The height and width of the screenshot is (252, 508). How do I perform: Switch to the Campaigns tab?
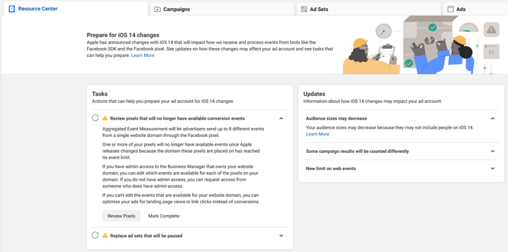(222, 9)
